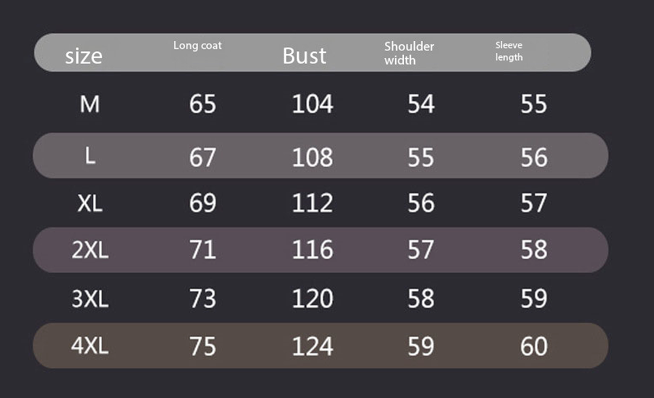
Task: Choose the 2XL size row label
Action: [90, 250]
